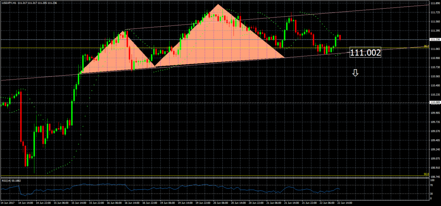The image size is (441, 206).
Task: Select the 38.2 Fibonacci level label
Action: (425, 46)
